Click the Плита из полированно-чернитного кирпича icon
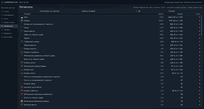The width and height of the screenshot is (204, 109). point(22,77)
